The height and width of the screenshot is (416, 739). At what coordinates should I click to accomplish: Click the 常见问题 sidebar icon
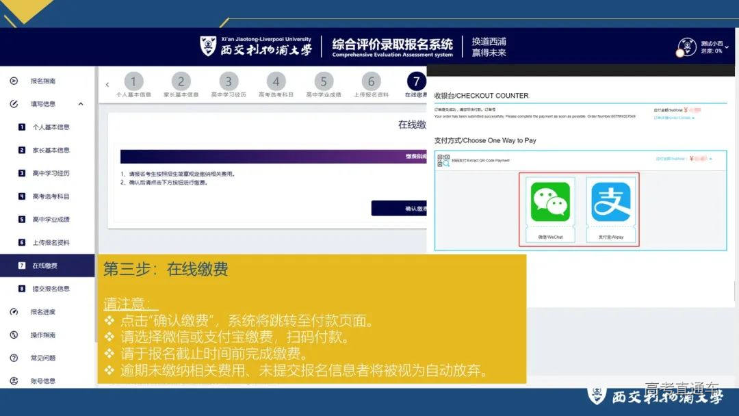15,358
